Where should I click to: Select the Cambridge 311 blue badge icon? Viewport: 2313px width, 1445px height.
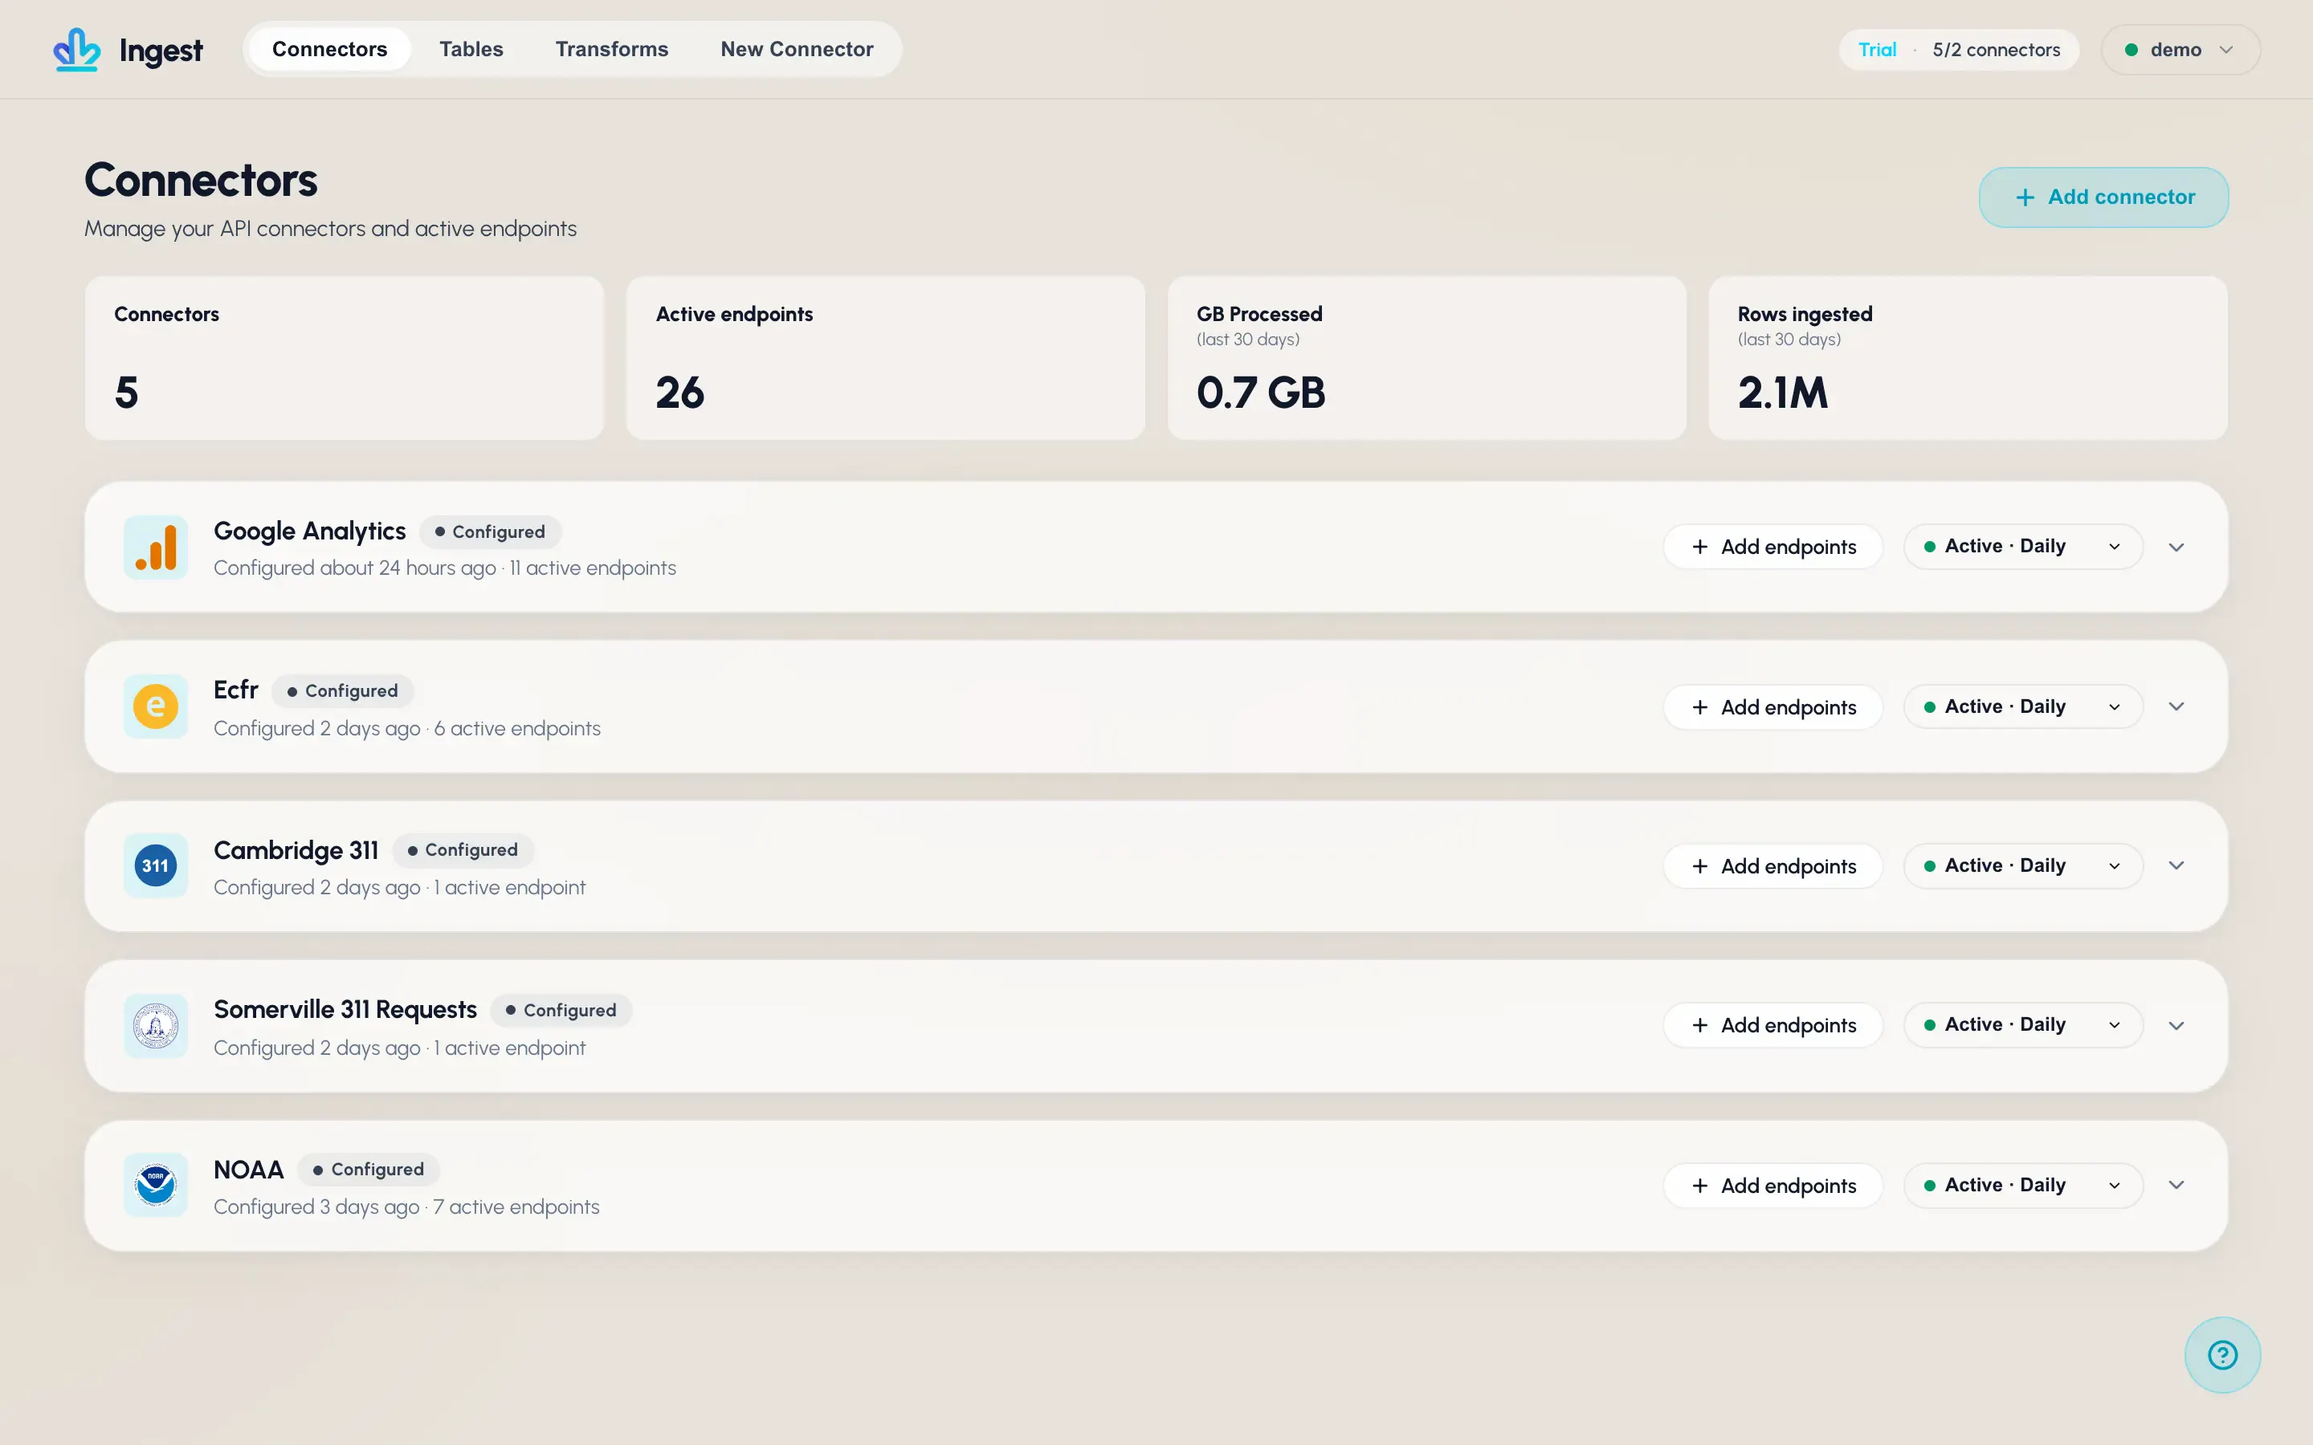point(156,866)
